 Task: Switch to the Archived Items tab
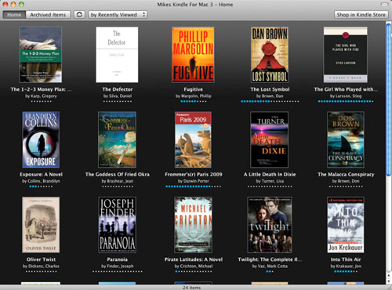click(48, 15)
